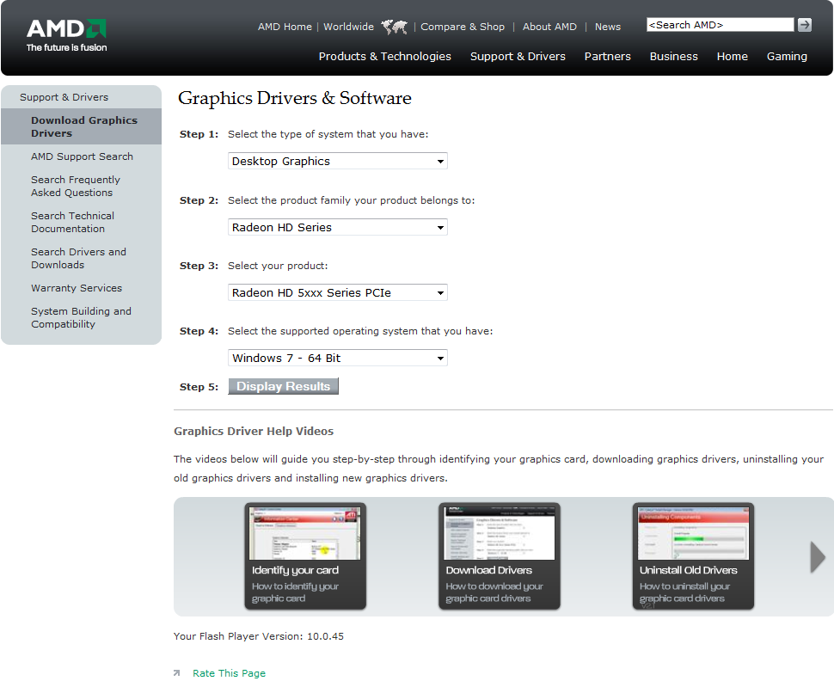Focus the Search AMD input field
The width and height of the screenshot is (834, 687).
pos(721,24)
